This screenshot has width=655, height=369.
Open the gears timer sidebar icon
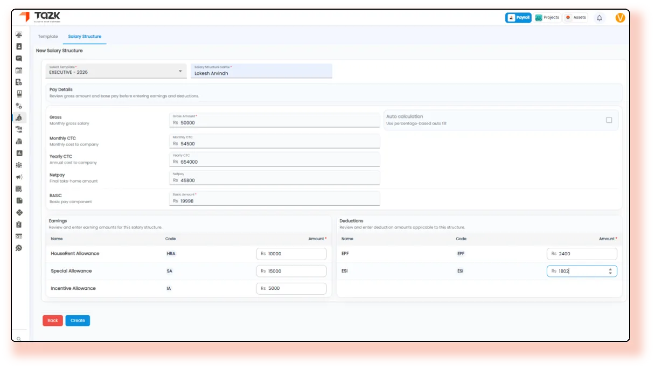(19, 106)
